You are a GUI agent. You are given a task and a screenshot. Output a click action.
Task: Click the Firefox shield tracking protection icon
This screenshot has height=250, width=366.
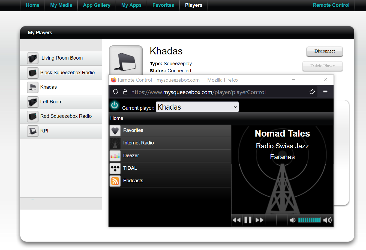pyautogui.click(x=116, y=92)
